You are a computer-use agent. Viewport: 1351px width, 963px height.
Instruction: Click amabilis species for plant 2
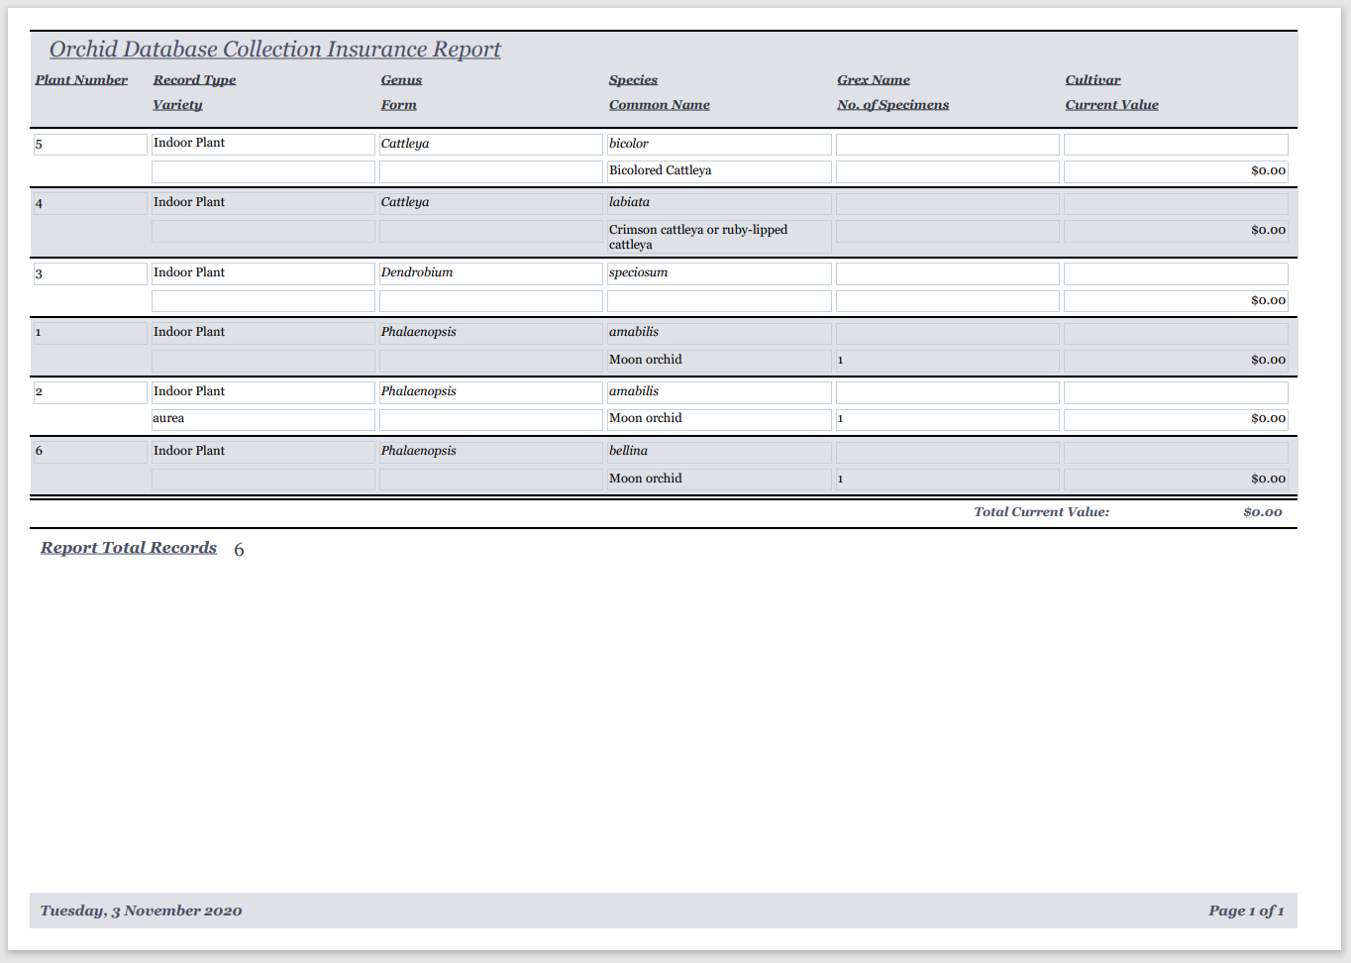tap(719, 392)
